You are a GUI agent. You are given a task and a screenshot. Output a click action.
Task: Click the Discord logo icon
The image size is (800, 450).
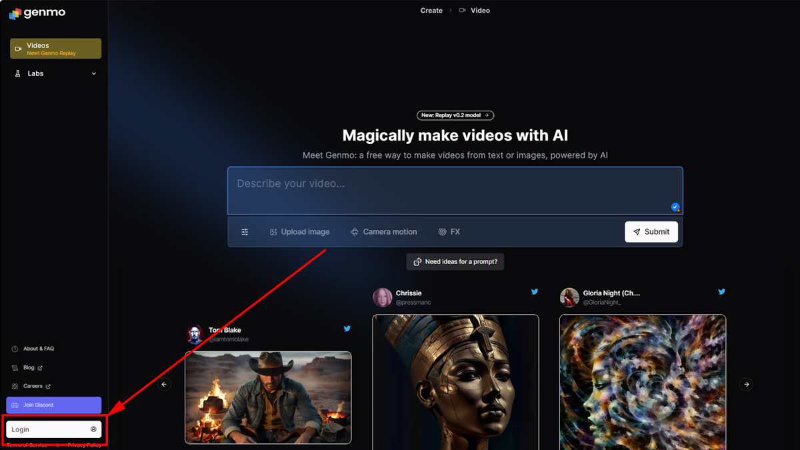pos(15,405)
